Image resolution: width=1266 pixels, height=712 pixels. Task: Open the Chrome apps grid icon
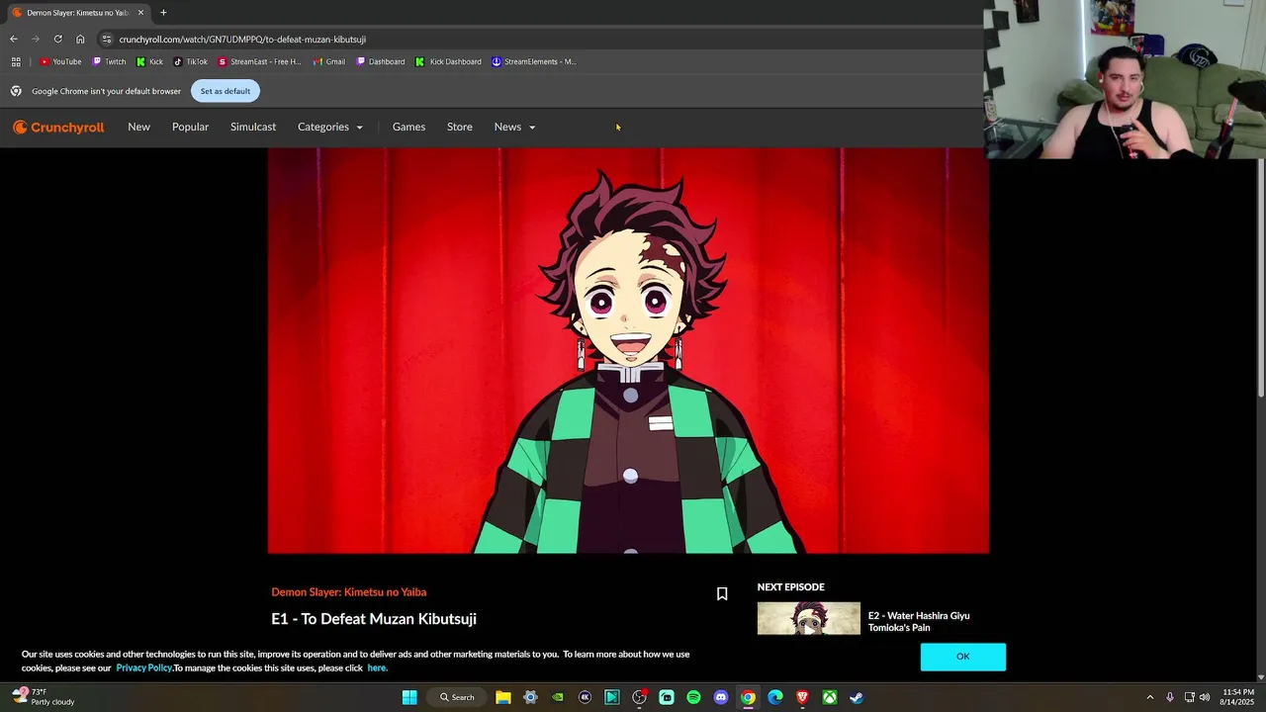tap(16, 61)
